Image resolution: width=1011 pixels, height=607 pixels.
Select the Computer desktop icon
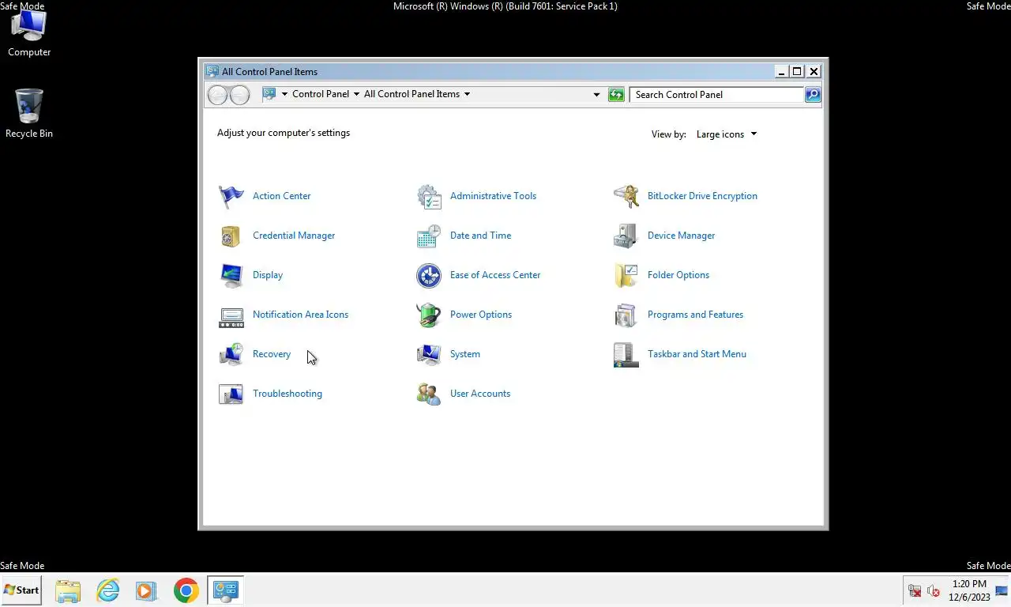pos(29,34)
